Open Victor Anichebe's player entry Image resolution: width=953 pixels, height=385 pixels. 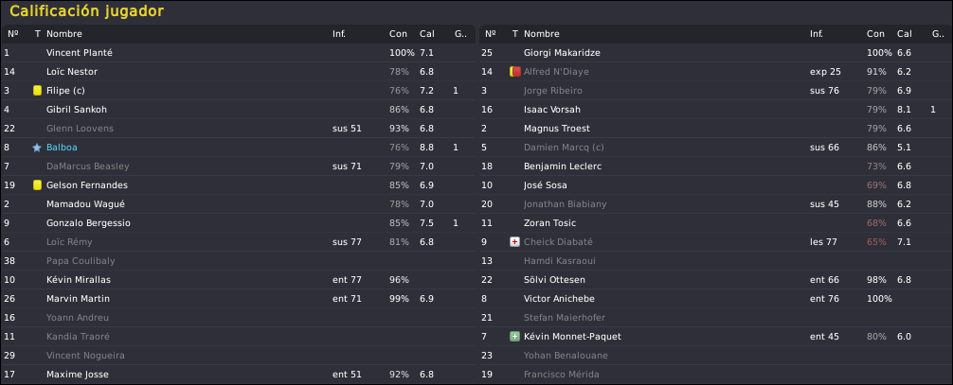click(559, 299)
